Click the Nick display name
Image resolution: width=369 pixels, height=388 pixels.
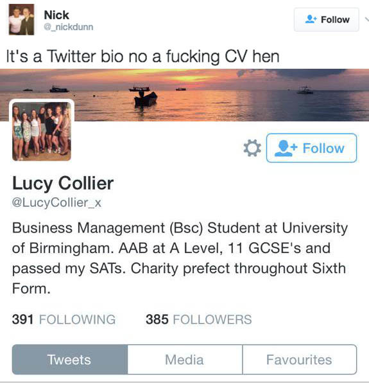56,15
